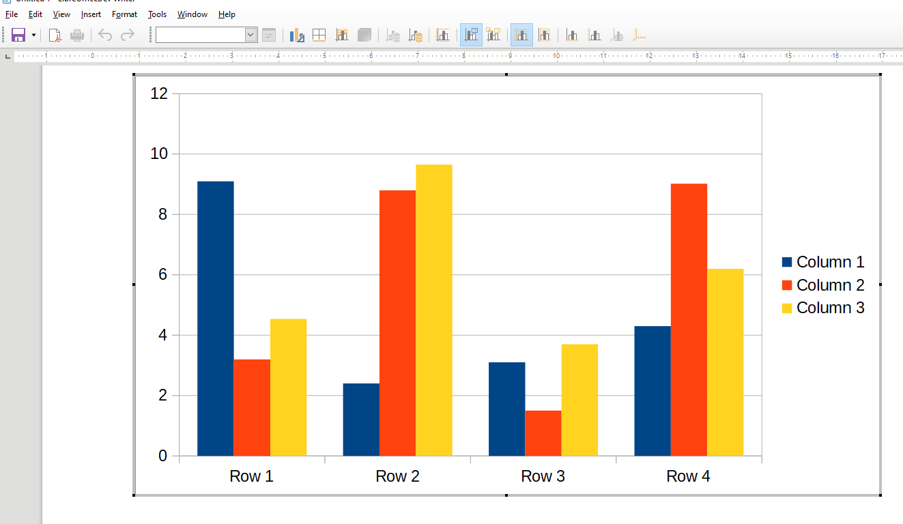Image resolution: width=903 pixels, height=524 pixels.
Task: Open the Chart Type dialog icon
Action: (296, 35)
